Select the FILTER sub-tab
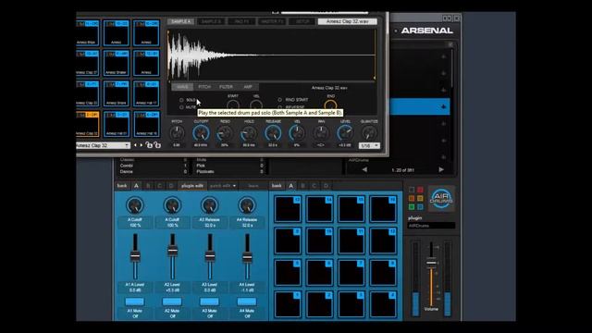Screen dimensions: 592x333 pos(226,87)
